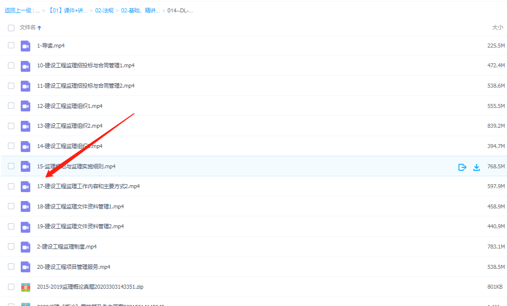This screenshot has width=507, height=306.
Task: Check the box for 11-建设工程监理招投标与合同管理2.mp4
Action: pos(11,86)
